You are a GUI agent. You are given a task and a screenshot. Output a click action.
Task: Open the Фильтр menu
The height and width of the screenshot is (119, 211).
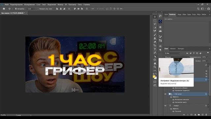point(60,4)
